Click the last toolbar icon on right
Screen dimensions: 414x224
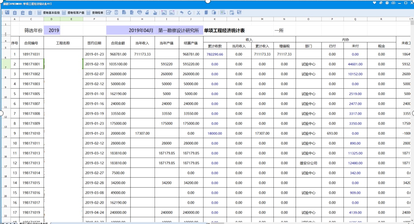click(x=239, y=13)
